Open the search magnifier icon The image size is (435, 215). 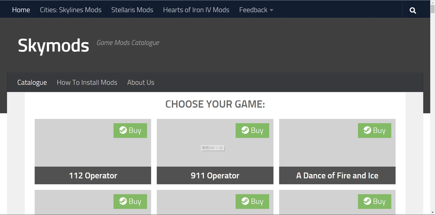click(x=413, y=10)
